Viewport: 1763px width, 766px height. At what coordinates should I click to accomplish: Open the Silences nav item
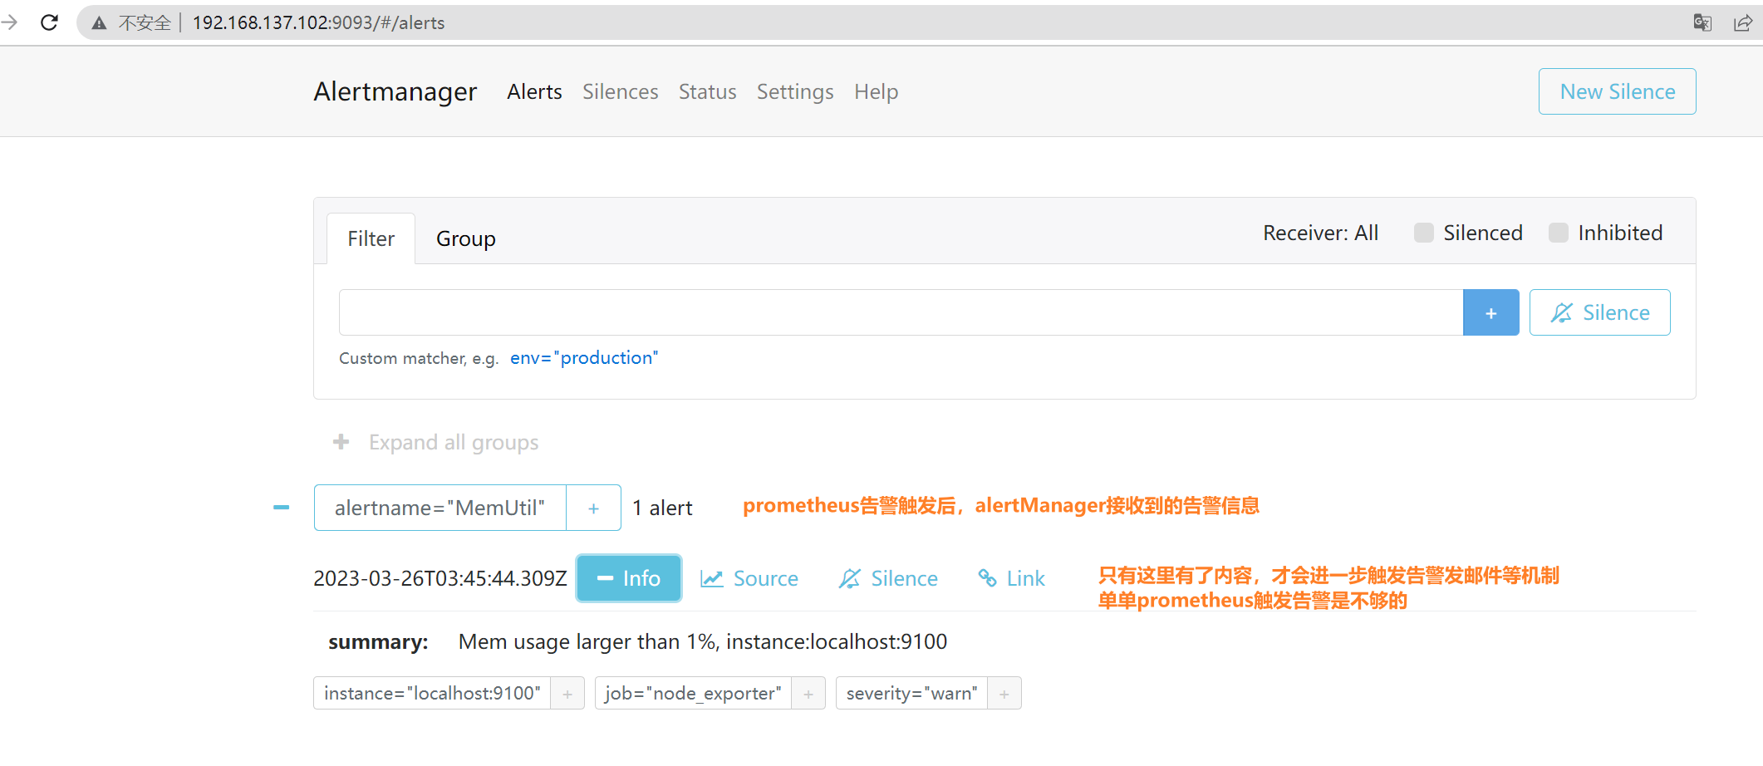click(620, 91)
